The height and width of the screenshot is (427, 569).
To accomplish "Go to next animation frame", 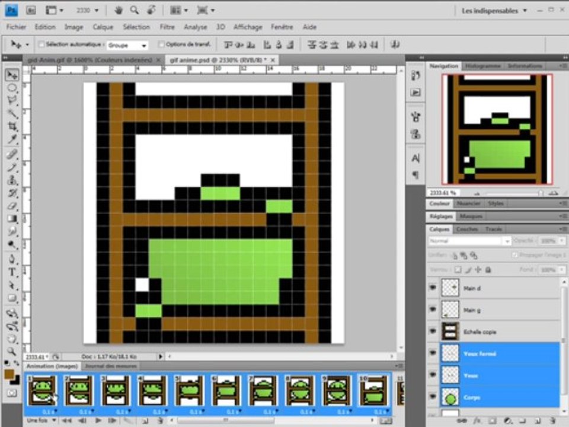I will coord(112,420).
